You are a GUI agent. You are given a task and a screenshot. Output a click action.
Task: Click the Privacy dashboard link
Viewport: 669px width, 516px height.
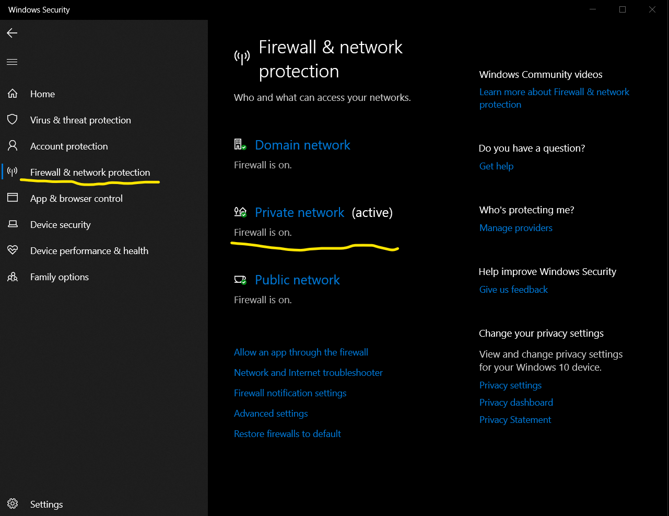pyautogui.click(x=516, y=403)
